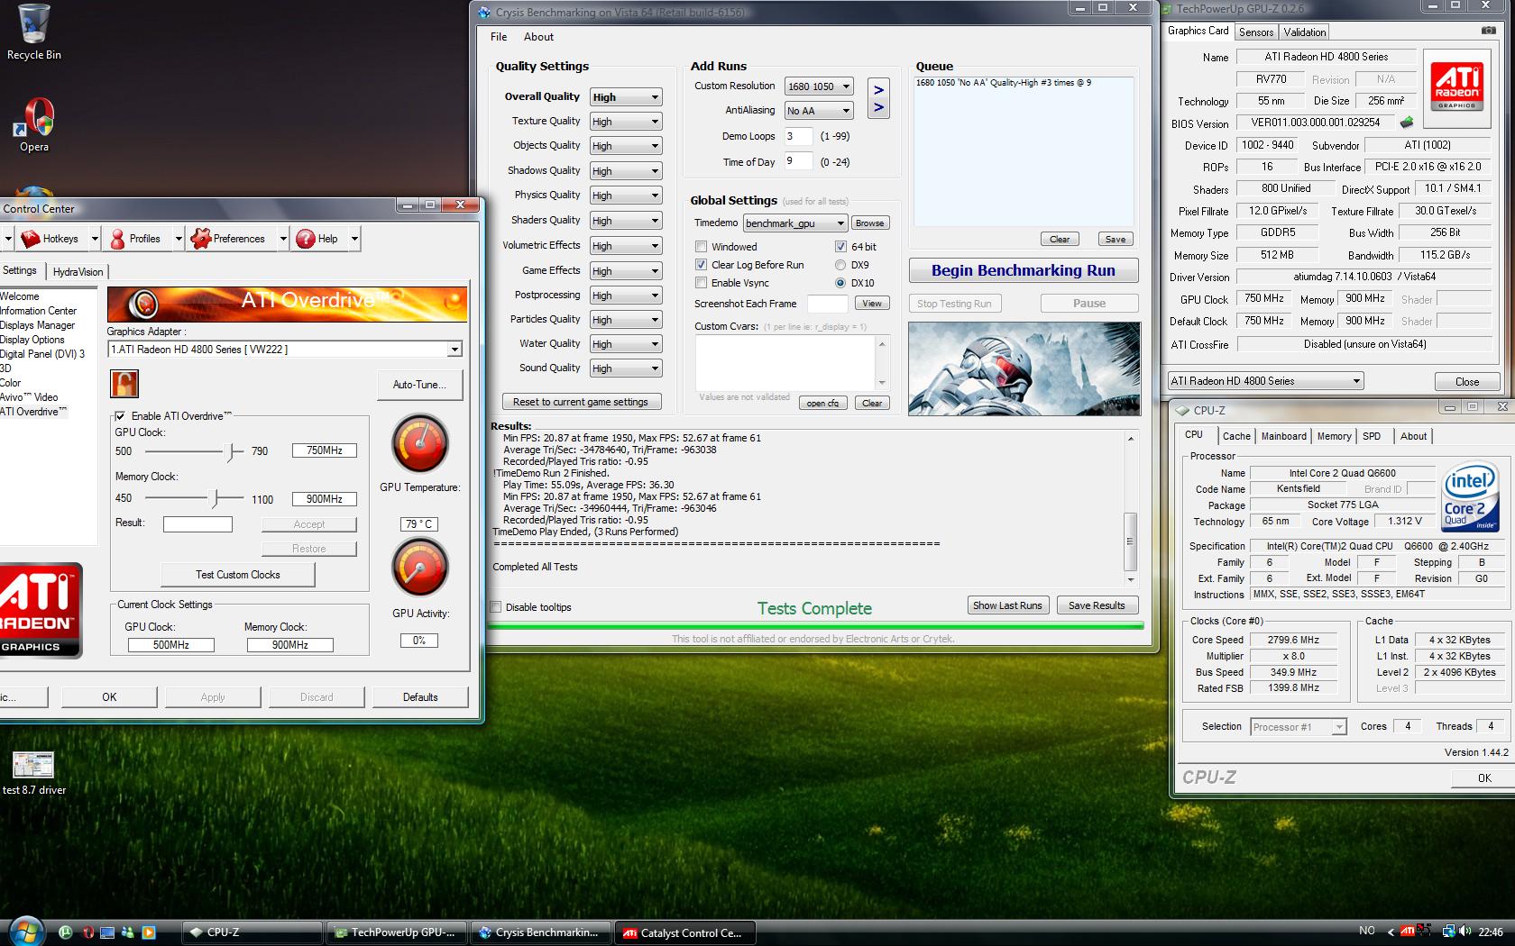The width and height of the screenshot is (1515, 946).
Task: Toggle the Disable tooltips checkbox
Action: (495, 607)
